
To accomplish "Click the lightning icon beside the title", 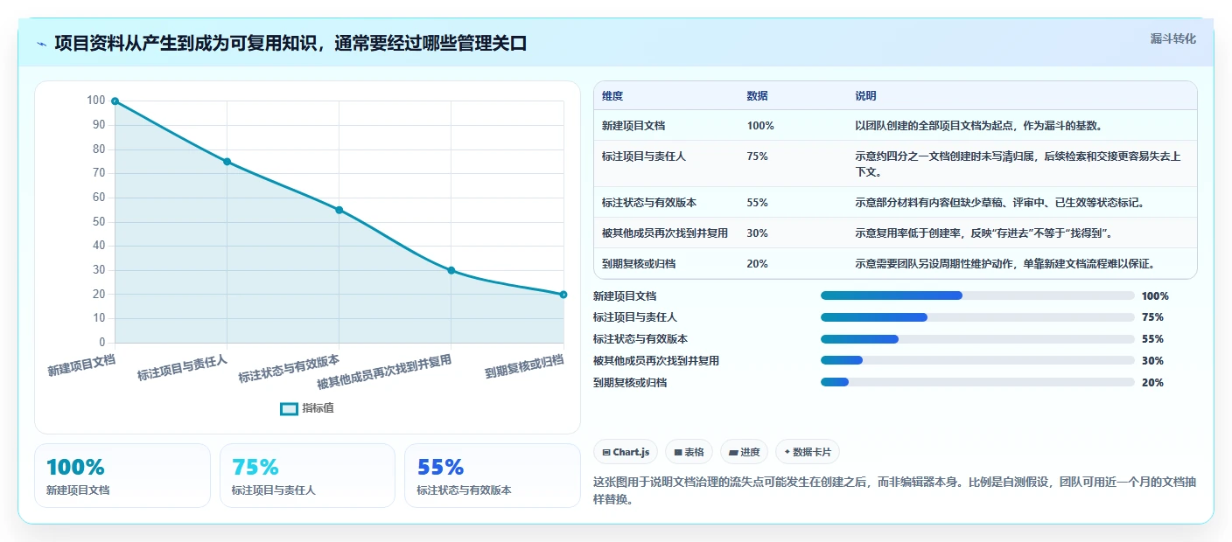I will coord(42,44).
